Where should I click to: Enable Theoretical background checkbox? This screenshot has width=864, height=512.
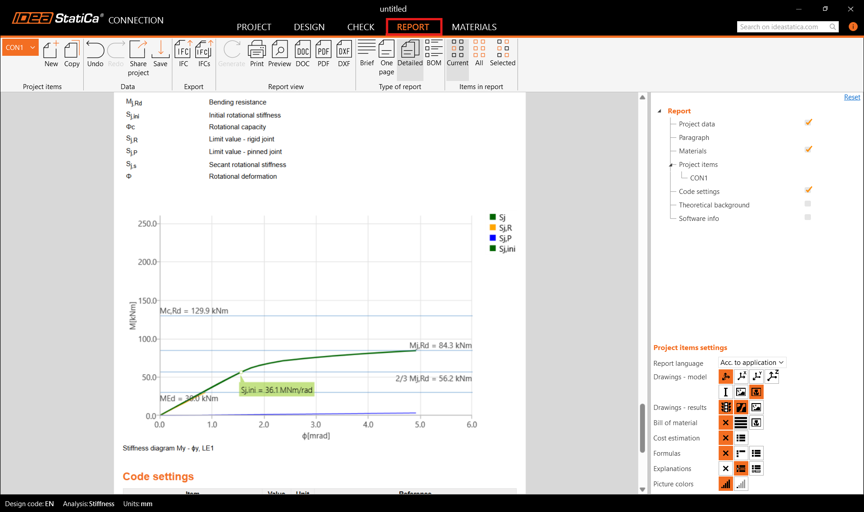click(808, 204)
